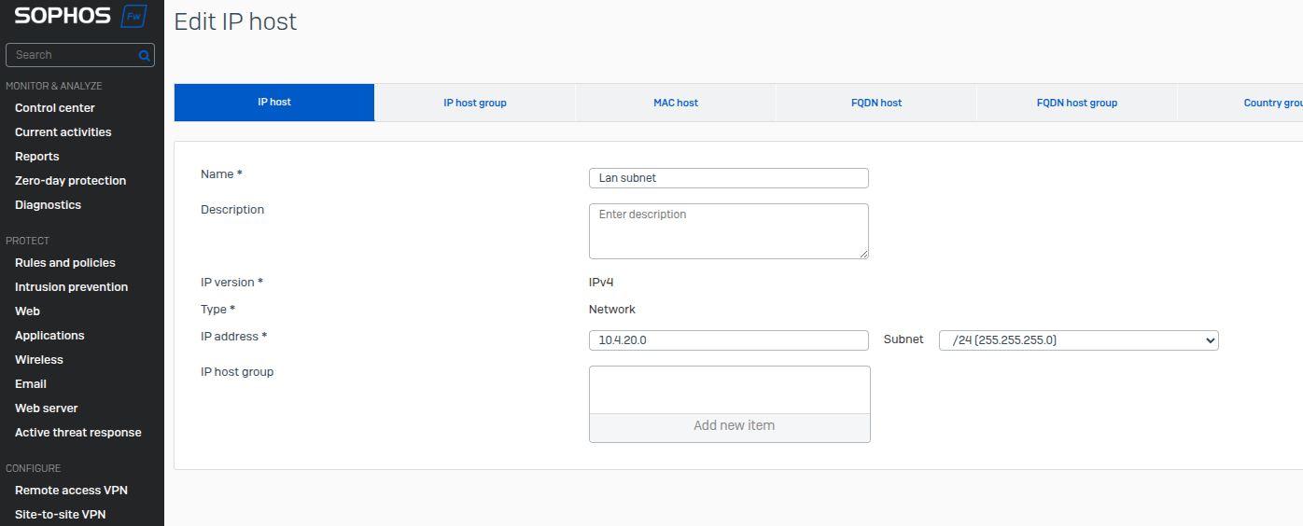Open Intrusion prevention menu item
Viewport: 1303px width, 526px height.
71,287
